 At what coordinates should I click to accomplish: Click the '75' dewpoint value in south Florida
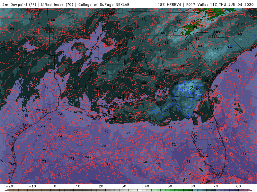[218, 173]
